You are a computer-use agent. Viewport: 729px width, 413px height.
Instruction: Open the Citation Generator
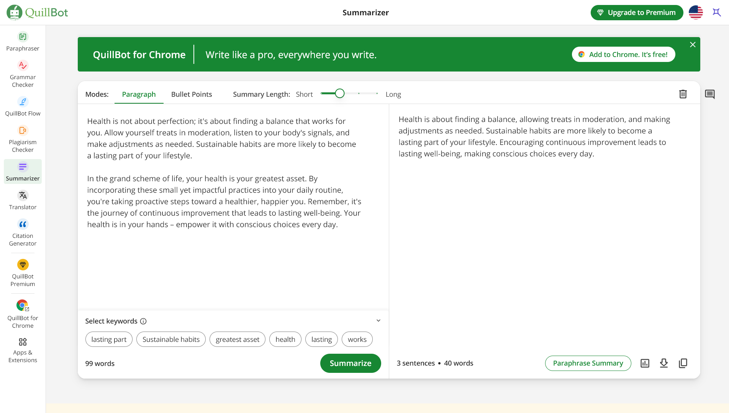[x=23, y=233]
